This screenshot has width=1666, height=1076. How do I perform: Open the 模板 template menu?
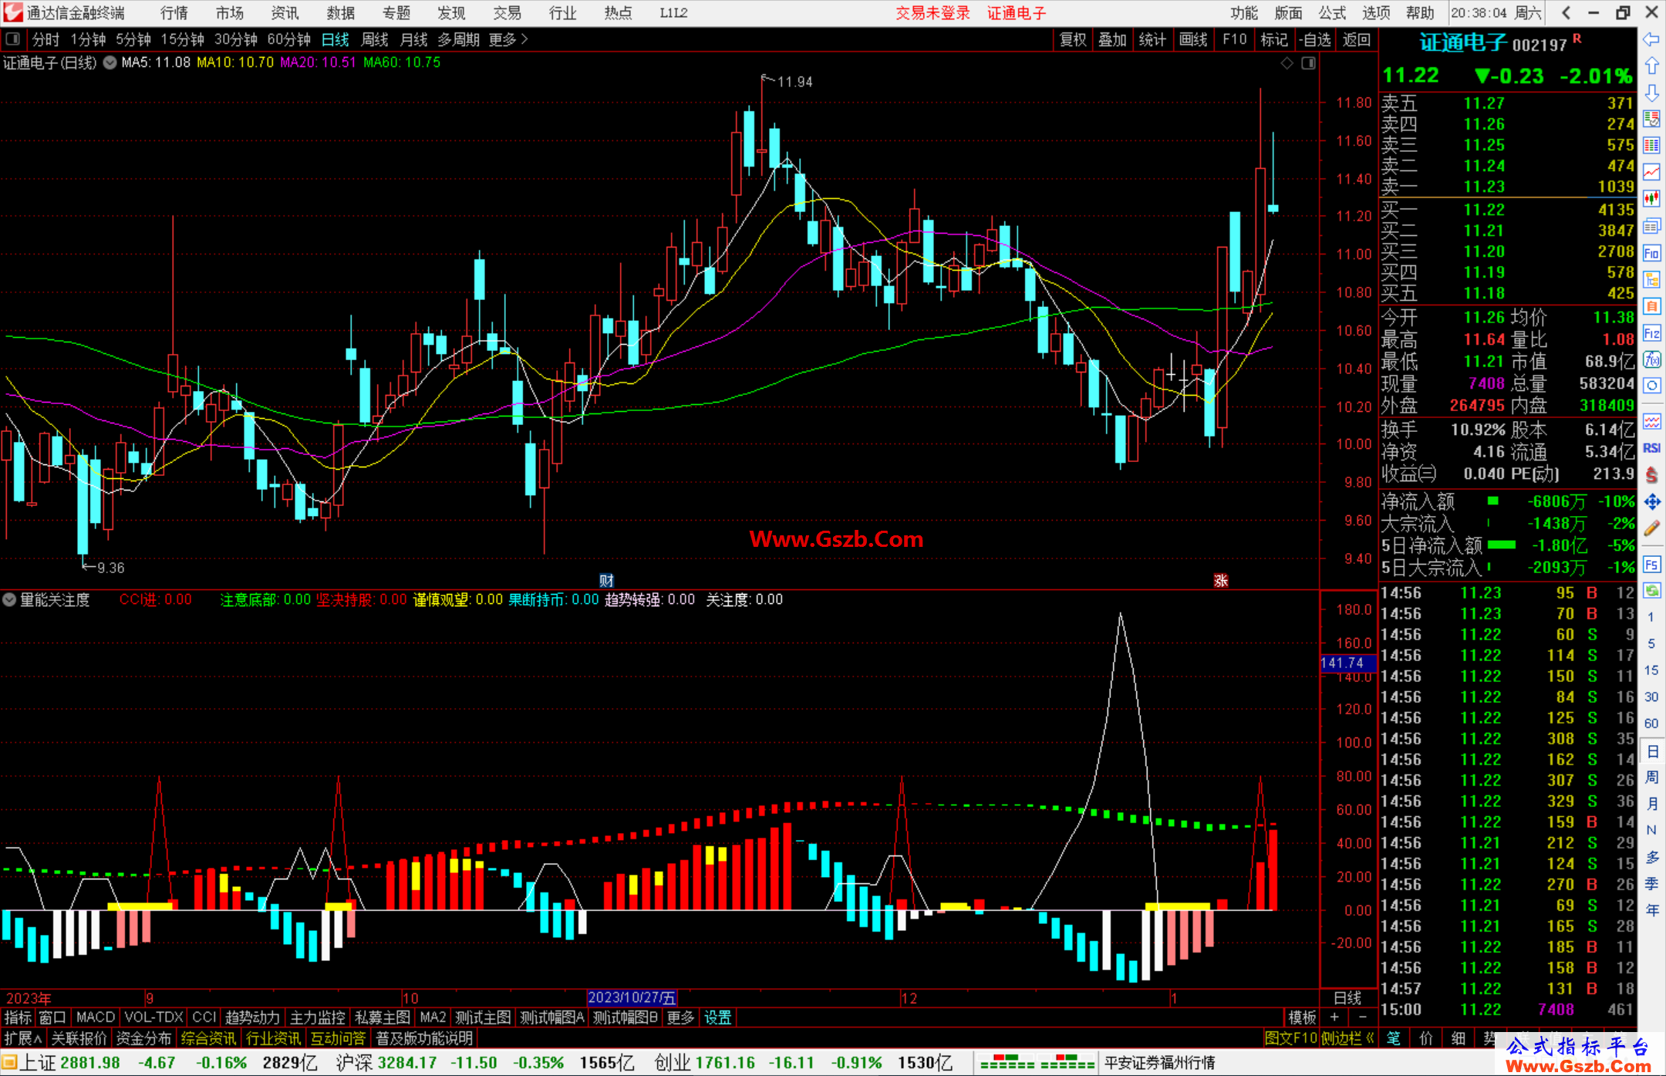(x=1302, y=1017)
